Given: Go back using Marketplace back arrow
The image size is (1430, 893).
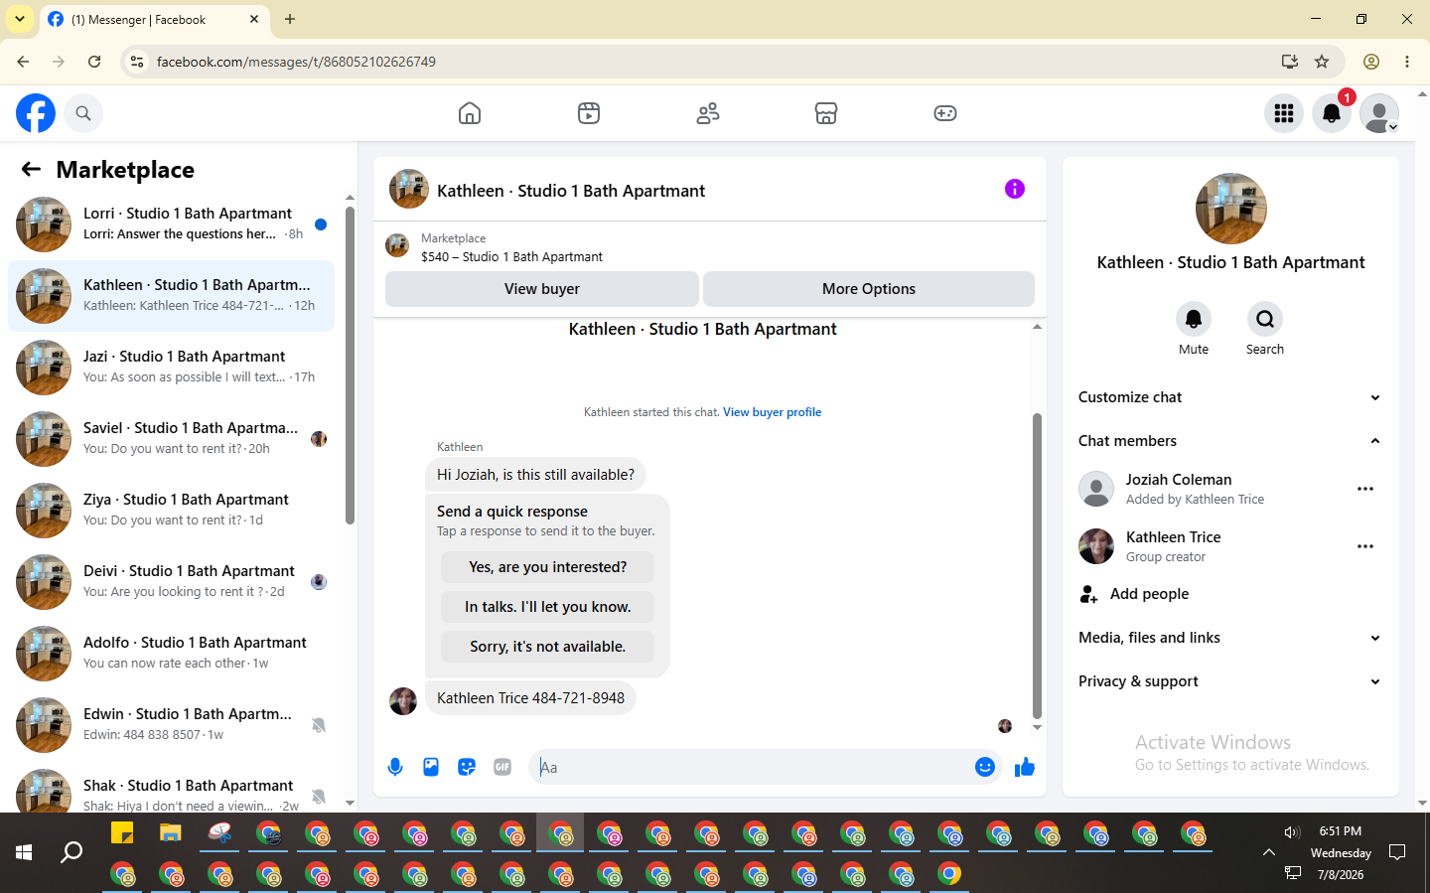Looking at the screenshot, I should click(x=31, y=170).
